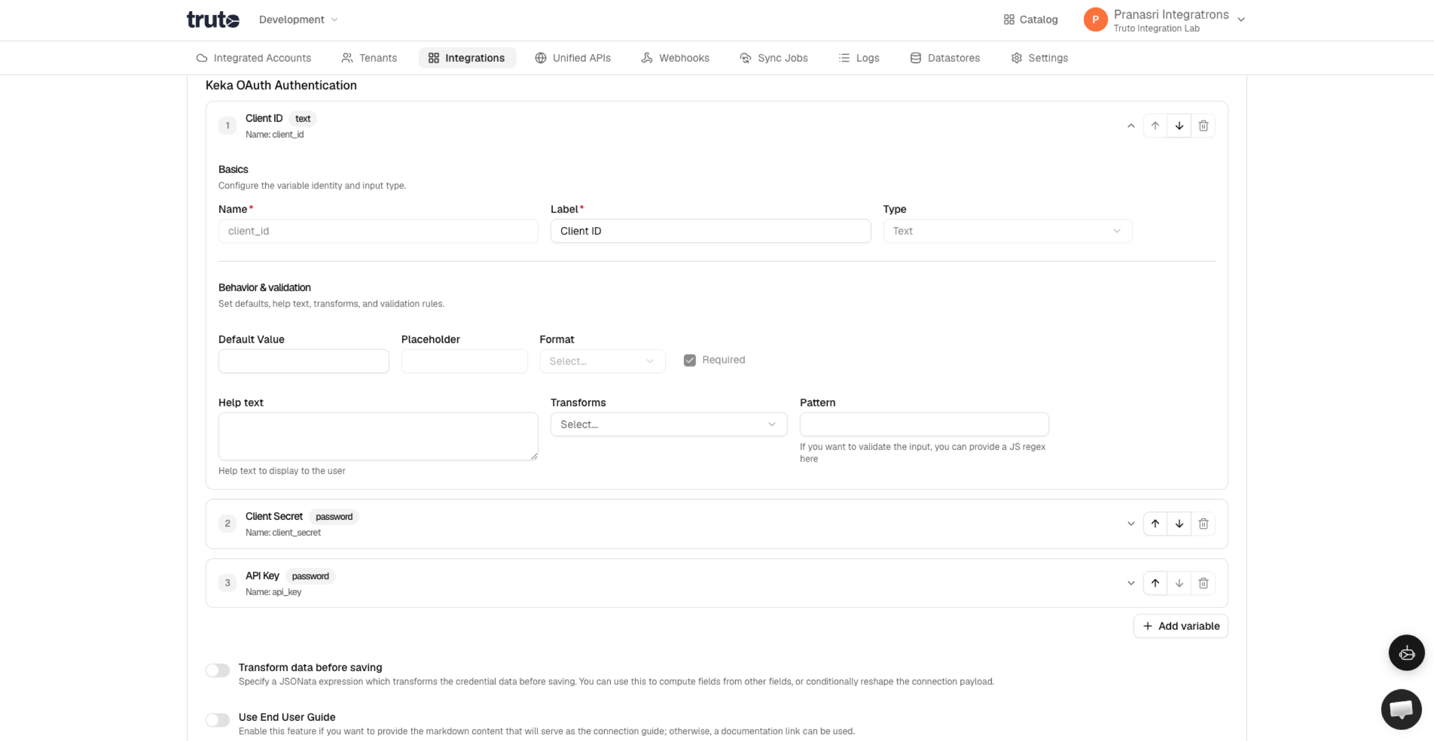Click the Client Secret row title

tap(274, 516)
